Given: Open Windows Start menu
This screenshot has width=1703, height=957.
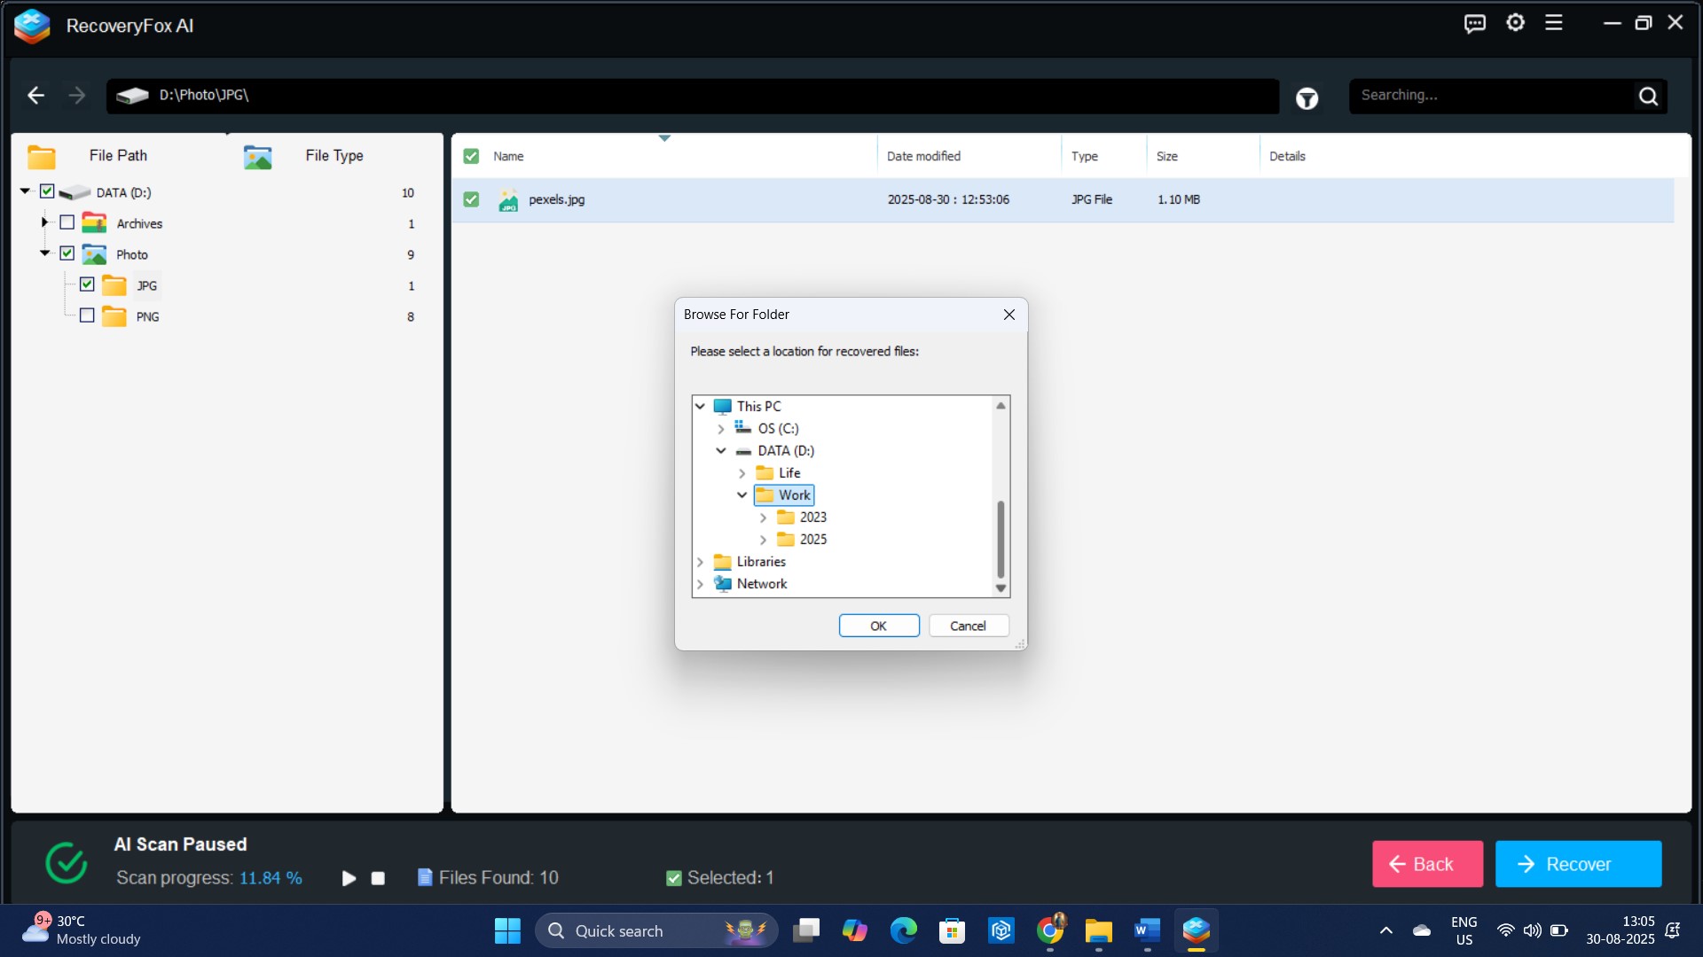Looking at the screenshot, I should tap(507, 930).
